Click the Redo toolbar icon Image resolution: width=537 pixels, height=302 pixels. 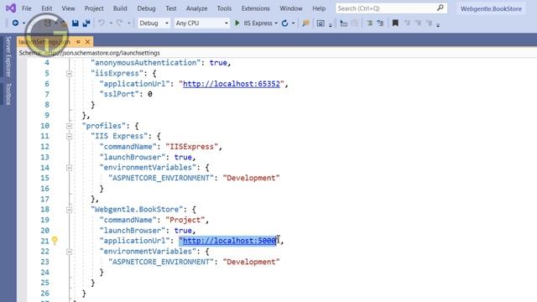pos(119,23)
